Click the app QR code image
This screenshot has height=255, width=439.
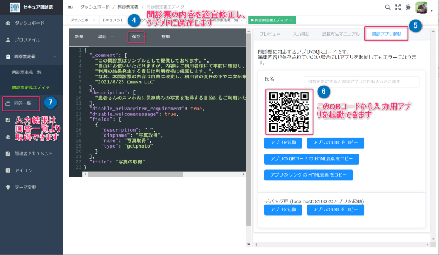tap(289, 112)
